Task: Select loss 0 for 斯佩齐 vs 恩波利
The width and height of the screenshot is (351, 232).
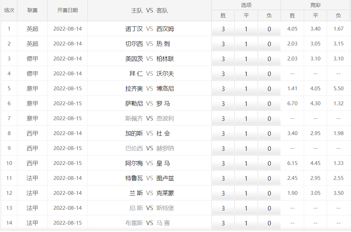Action: click(269, 118)
